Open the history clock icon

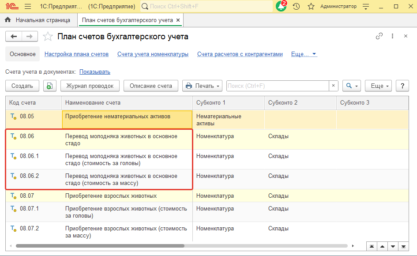[297, 7]
